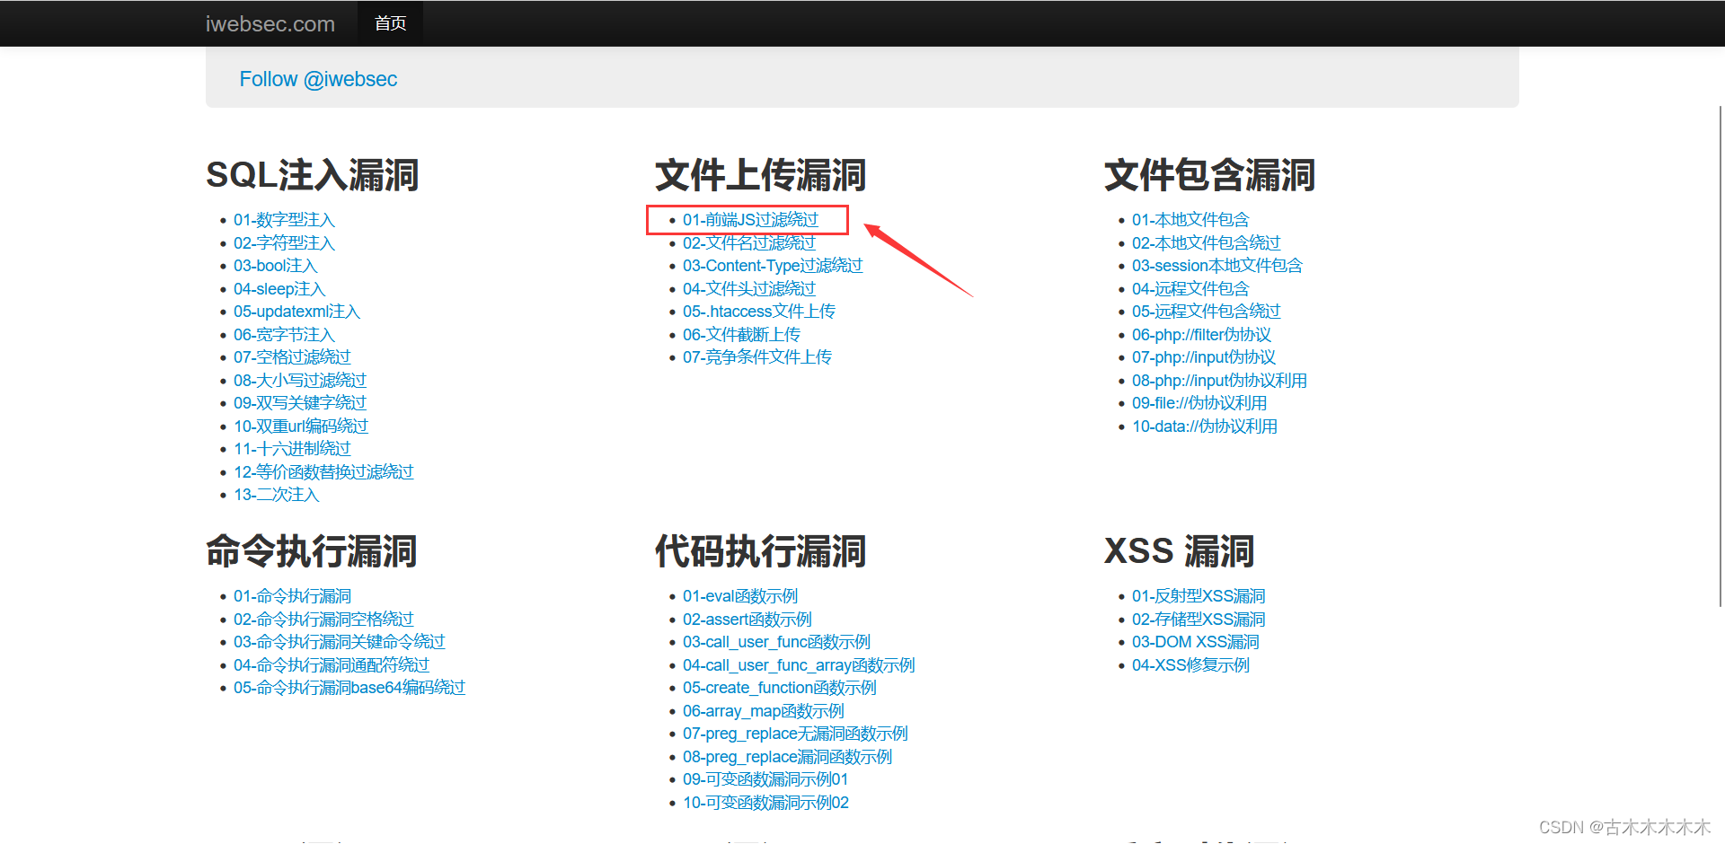1725x844 pixels.
Task: Open 13-二次注入 link
Action: [x=276, y=494]
